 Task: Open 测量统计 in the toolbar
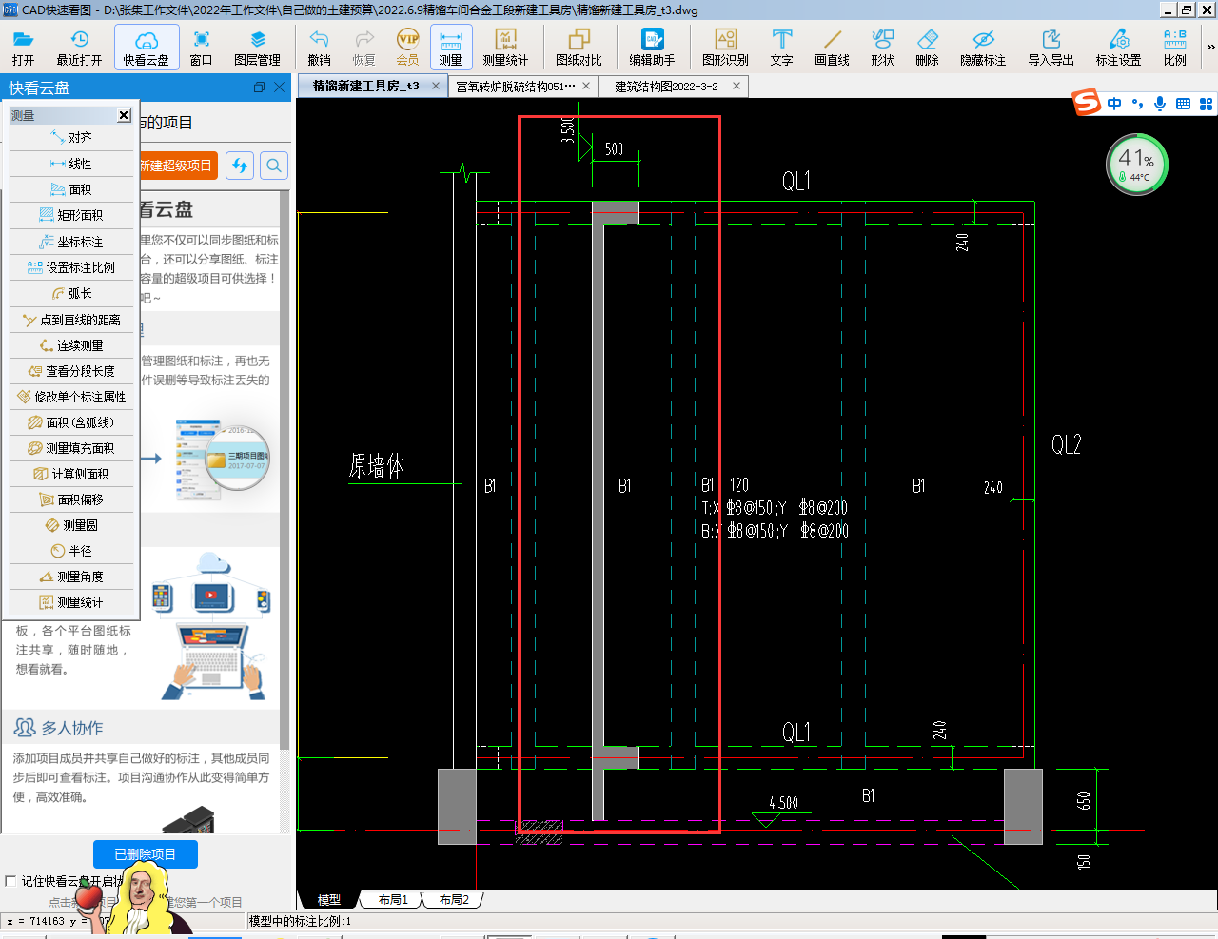pos(505,48)
